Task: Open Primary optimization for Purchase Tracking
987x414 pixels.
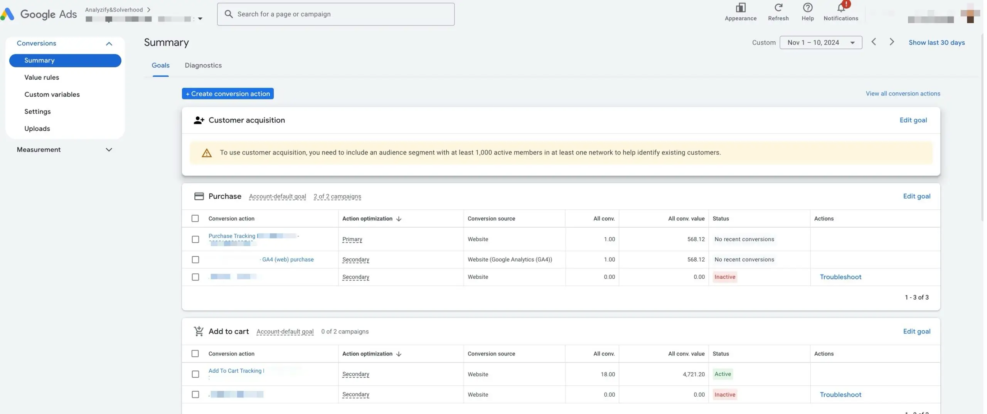Action: click(352, 239)
